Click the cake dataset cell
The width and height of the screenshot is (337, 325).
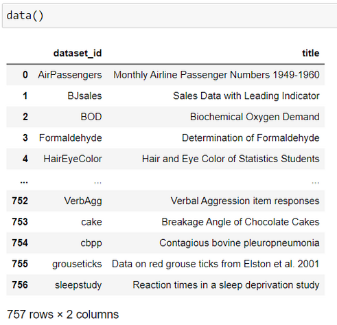pos(91,222)
